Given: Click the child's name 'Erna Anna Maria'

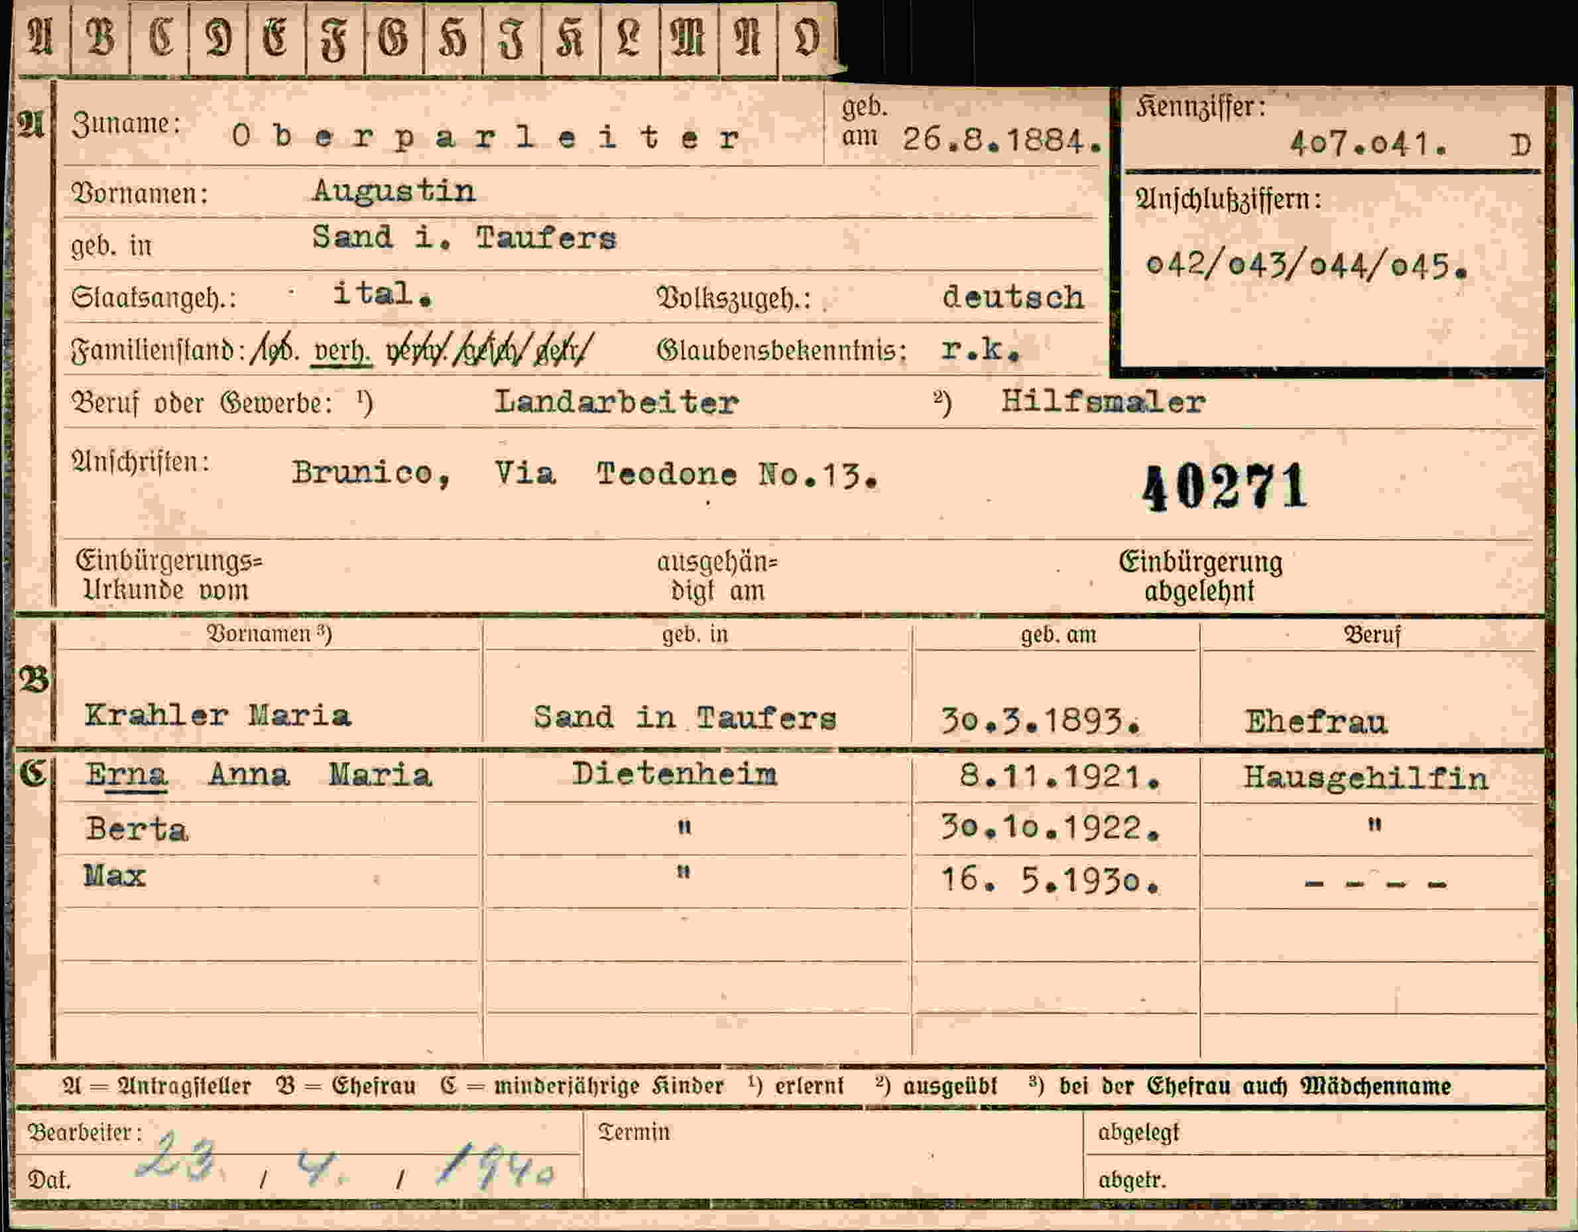Looking at the screenshot, I should [259, 775].
